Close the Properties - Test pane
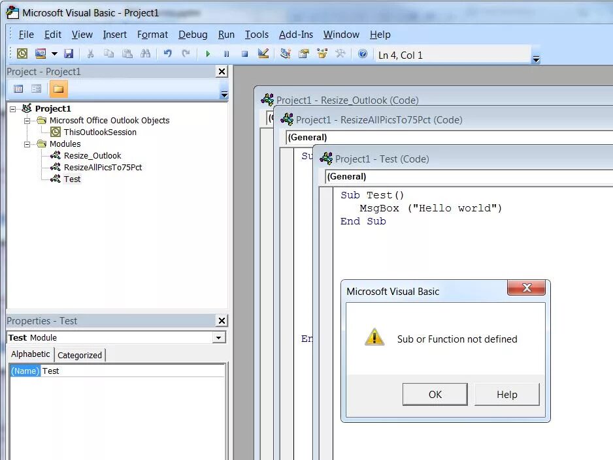This screenshot has height=460, width=613. (x=222, y=321)
